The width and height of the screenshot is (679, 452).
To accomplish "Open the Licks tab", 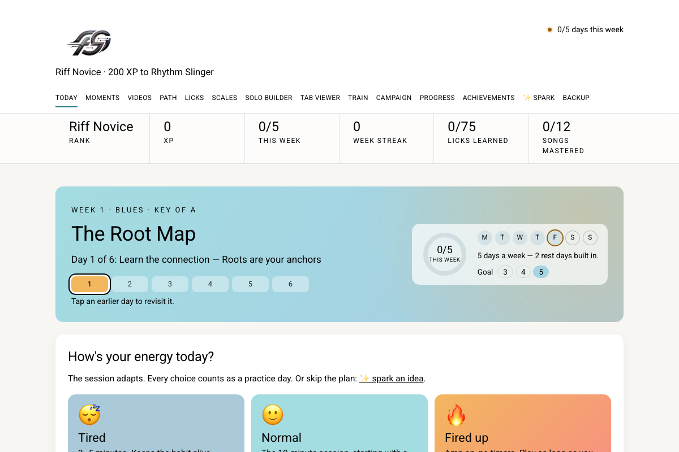I will 194,98.
